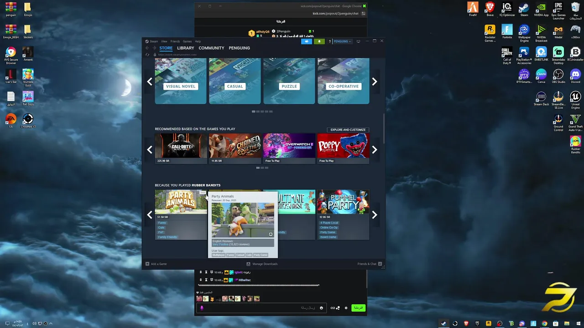
Task: Open Epic Games Launcher desktop icon
Action: [x=558, y=11]
